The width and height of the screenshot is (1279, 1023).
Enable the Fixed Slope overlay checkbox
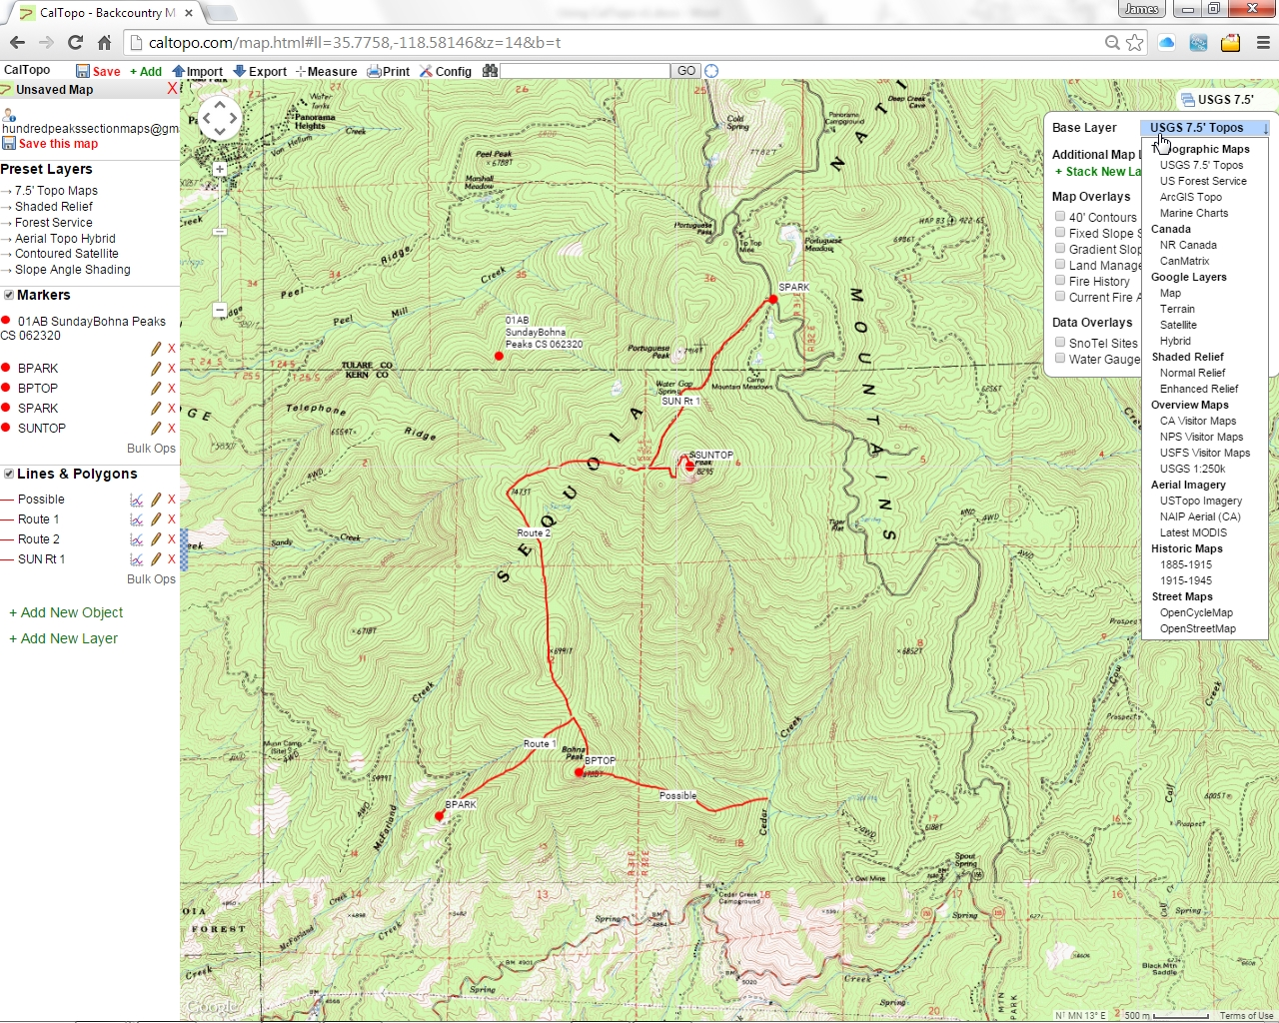click(x=1060, y=232)
